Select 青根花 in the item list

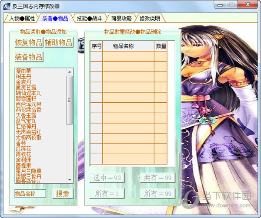pyautogui.click(x=23, y=154)
